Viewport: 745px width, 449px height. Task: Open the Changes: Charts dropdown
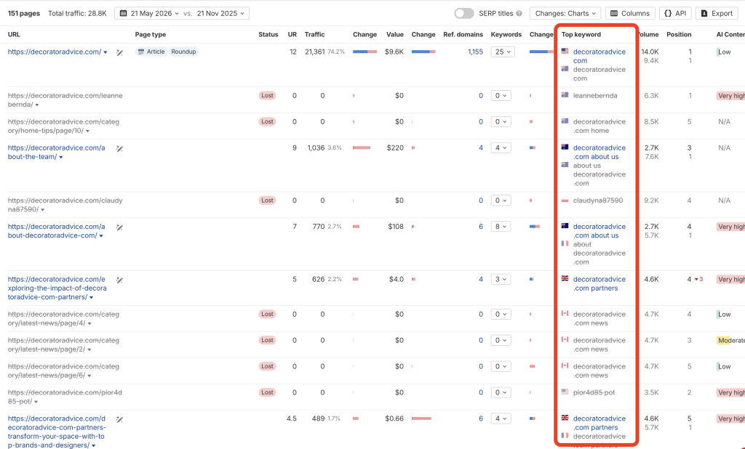click(565, 13)
